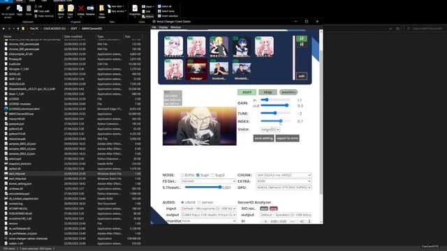Click the Properties icon in ribbon

[x=135, y=8]
